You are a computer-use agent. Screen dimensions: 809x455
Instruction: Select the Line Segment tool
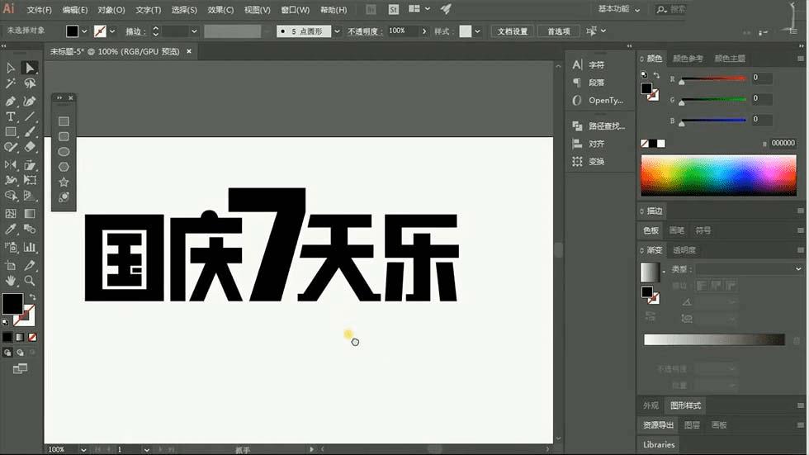tap(30, 116)
